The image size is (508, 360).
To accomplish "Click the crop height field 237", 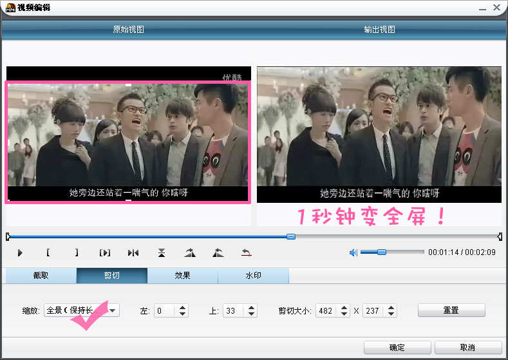I will click(x=373, y=311).
